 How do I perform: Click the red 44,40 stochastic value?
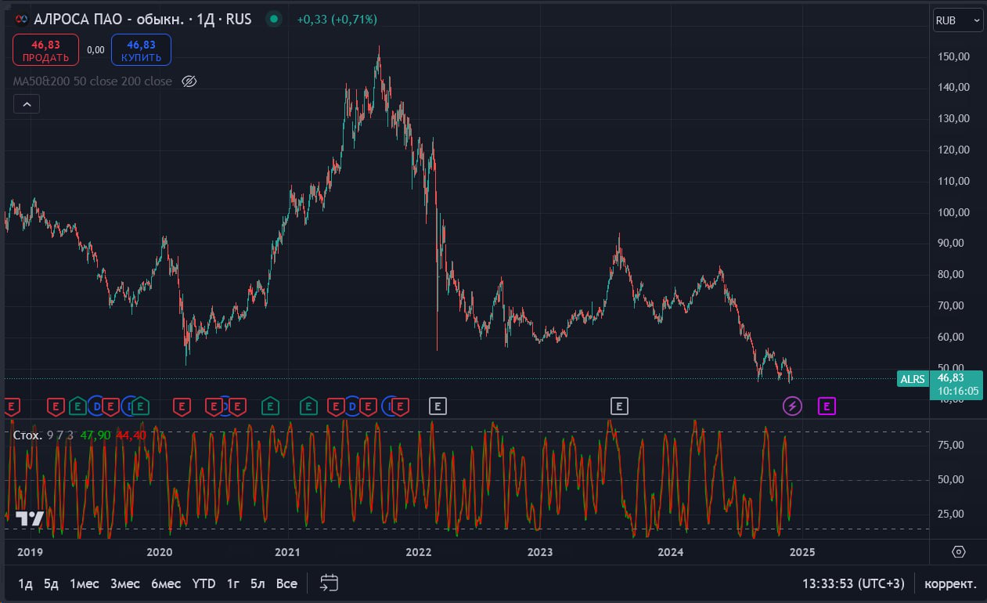pyautogui.click(x=130, y=435)
